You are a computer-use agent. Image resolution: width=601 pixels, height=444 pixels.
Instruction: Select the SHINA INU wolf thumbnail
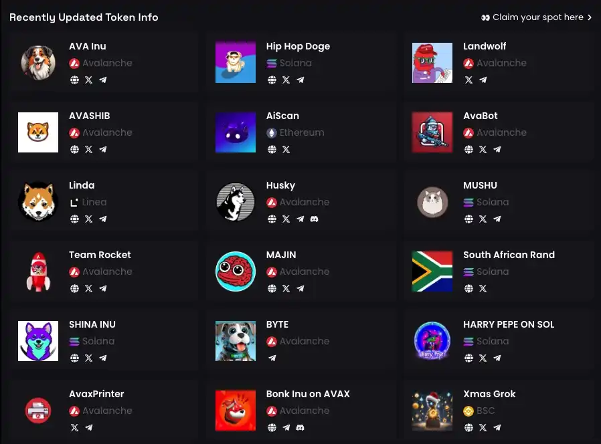click(38, 341)
